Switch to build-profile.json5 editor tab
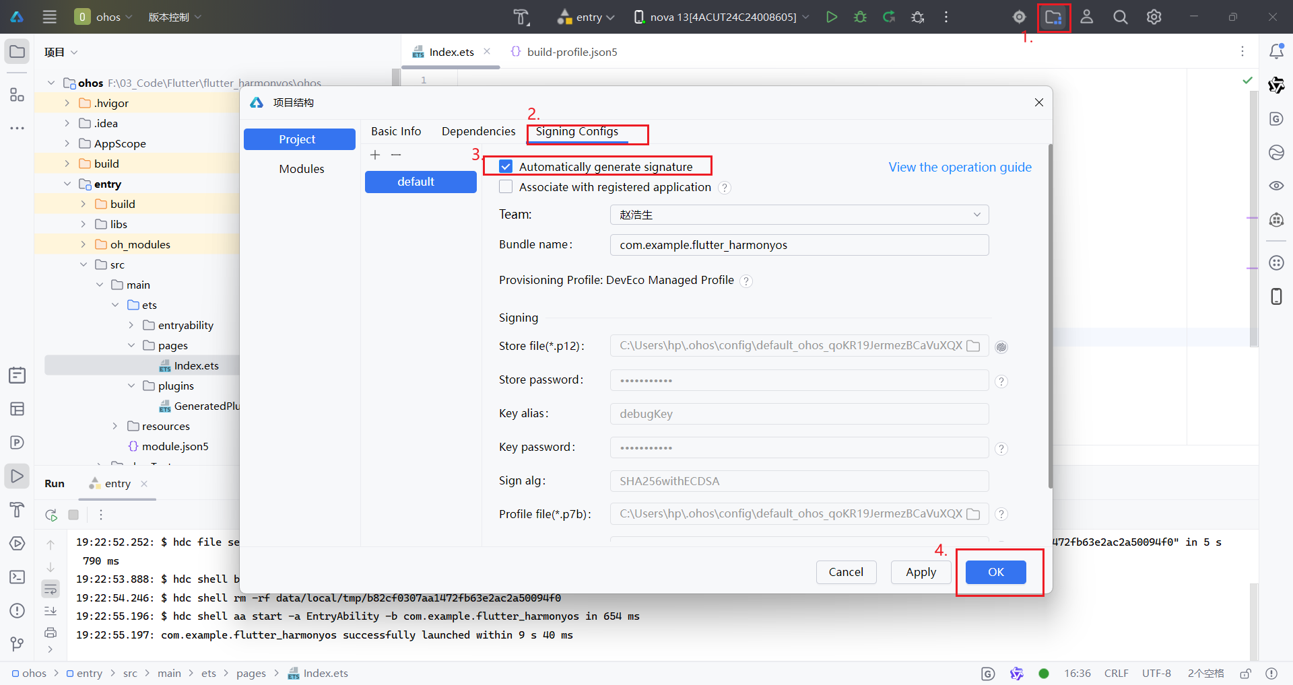Viewport: 1293px width, 685px height. [x=564, y=52]
